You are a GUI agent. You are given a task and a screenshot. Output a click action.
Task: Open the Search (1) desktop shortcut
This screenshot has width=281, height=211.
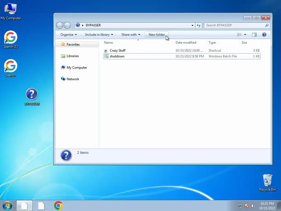point(11,40)
